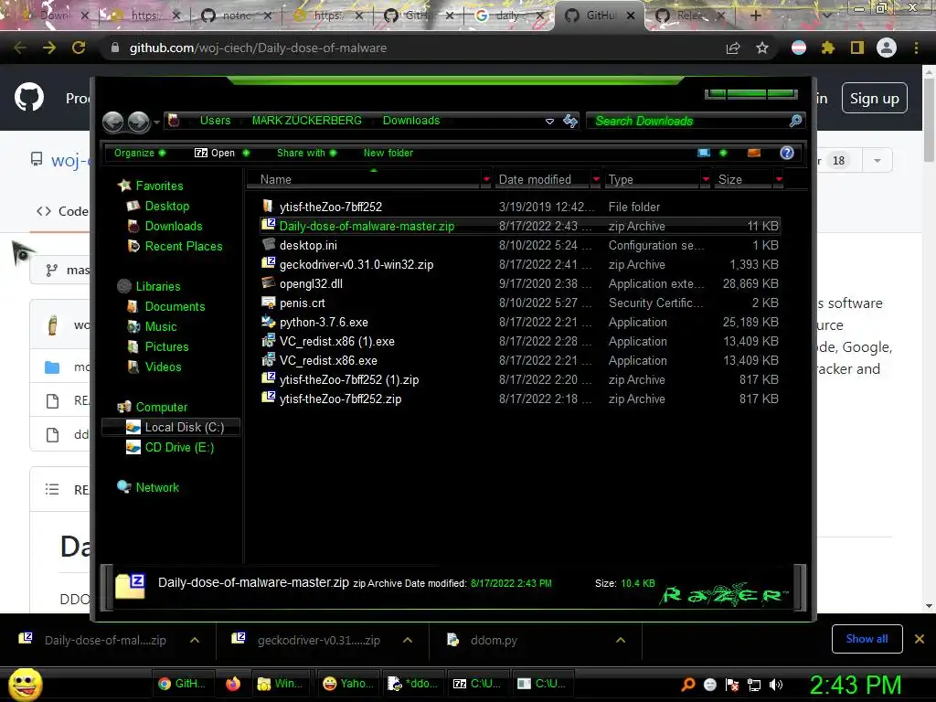Go back in the Explorer window

point(112,122)
